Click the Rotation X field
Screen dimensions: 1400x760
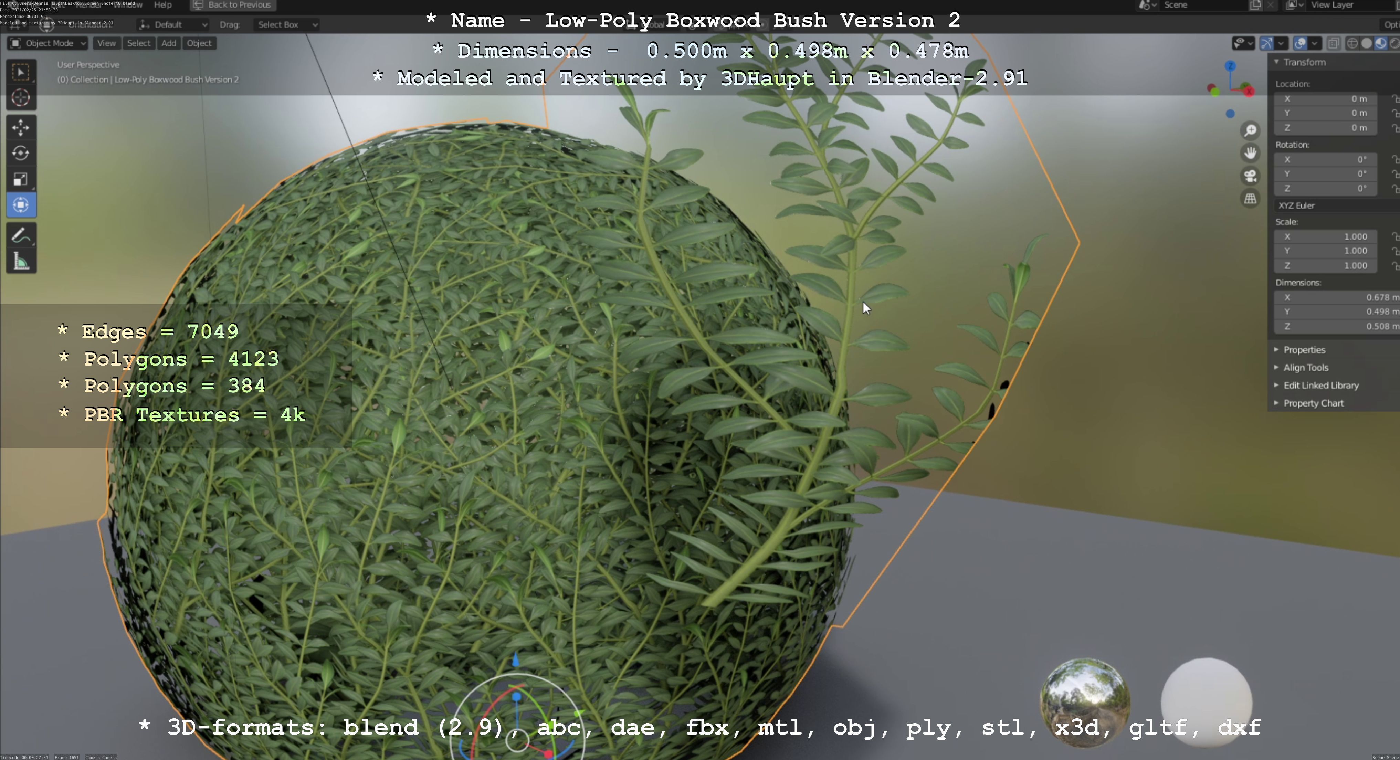(1326, 160)
